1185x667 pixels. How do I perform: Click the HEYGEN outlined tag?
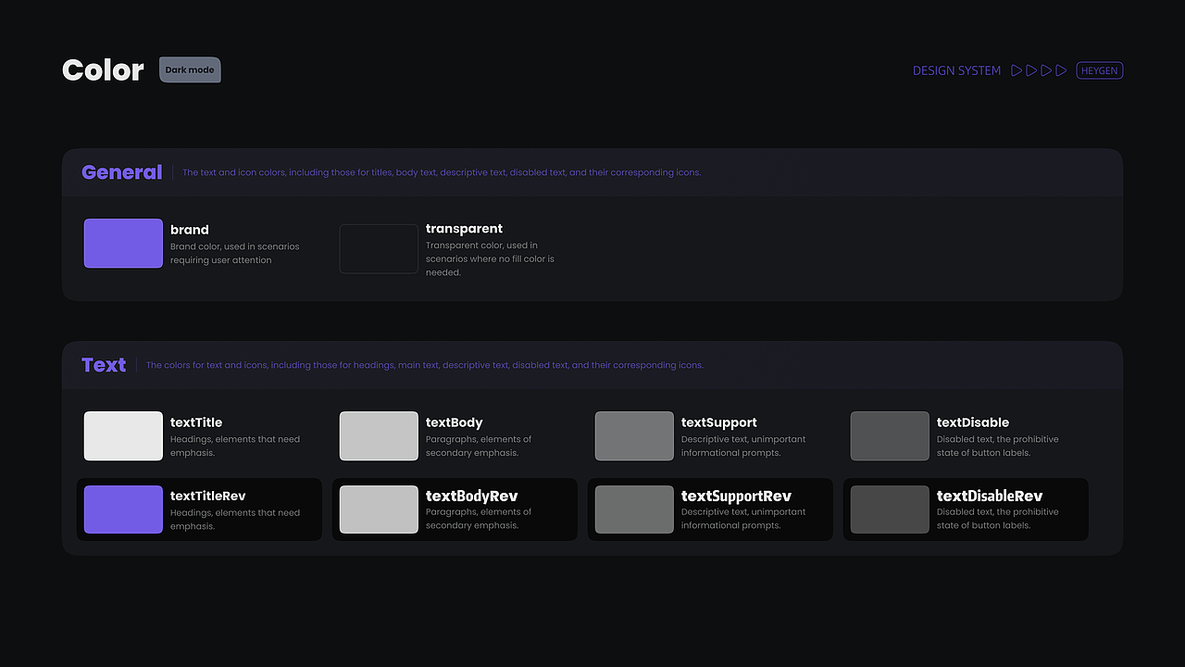tap(1100, 70)
